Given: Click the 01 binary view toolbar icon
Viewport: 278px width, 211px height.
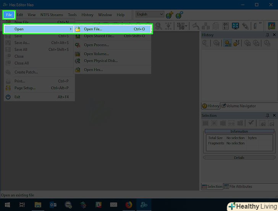Looking at the screenshot, I should (x=226, y=26).
